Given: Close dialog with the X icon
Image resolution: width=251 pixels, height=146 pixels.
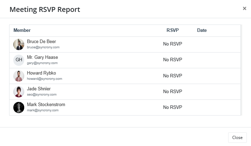Looking at the screenshot, I should 244,8.
